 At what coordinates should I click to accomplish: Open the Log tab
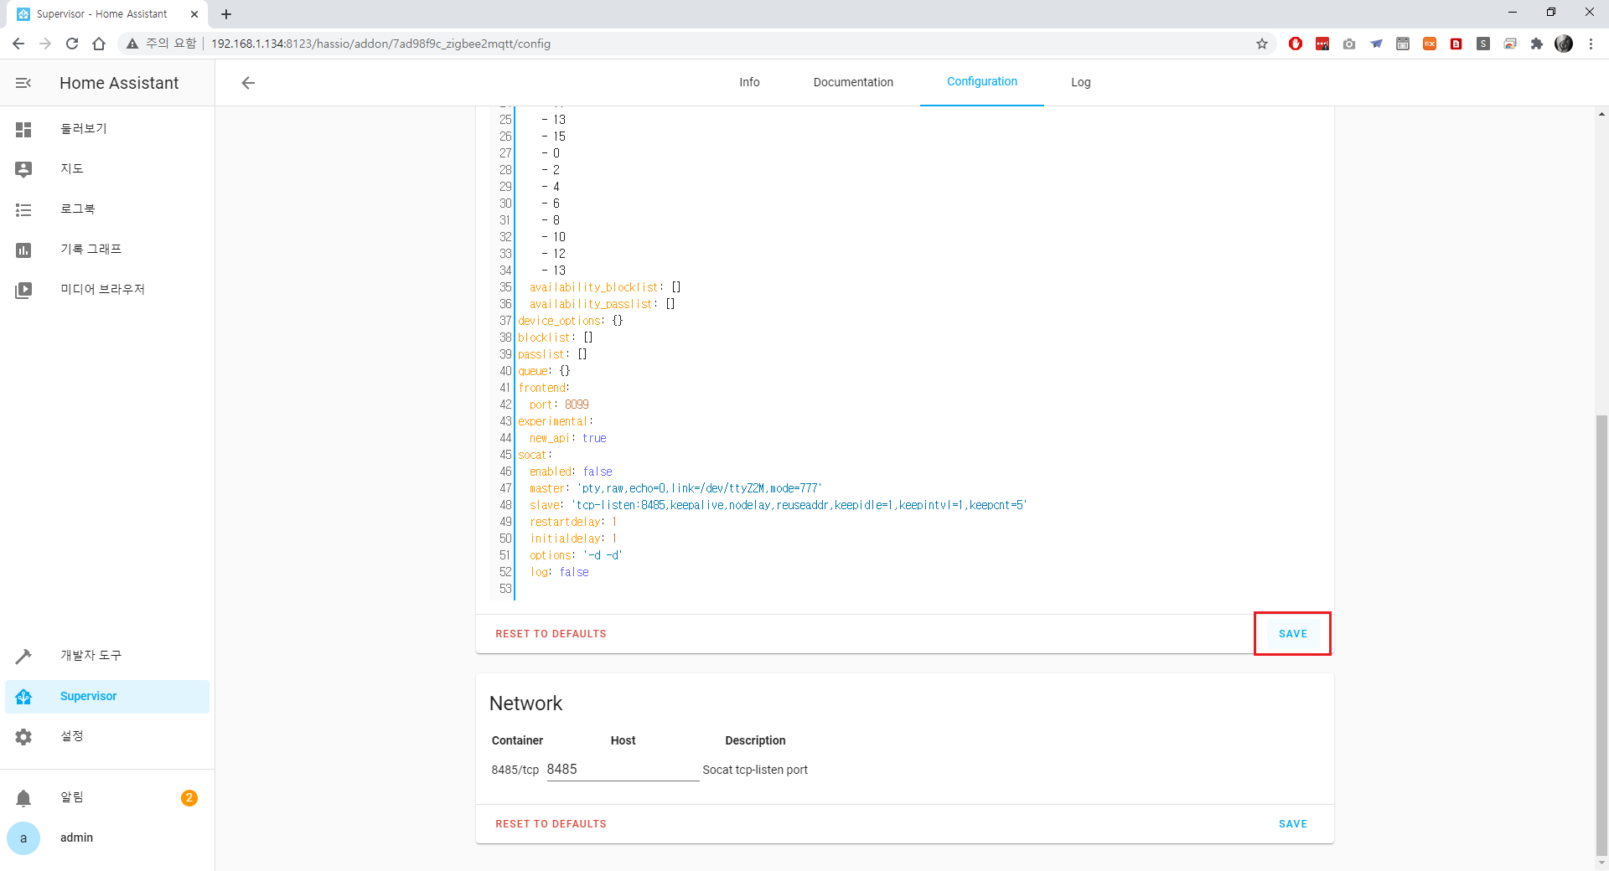pos(1081,82)
